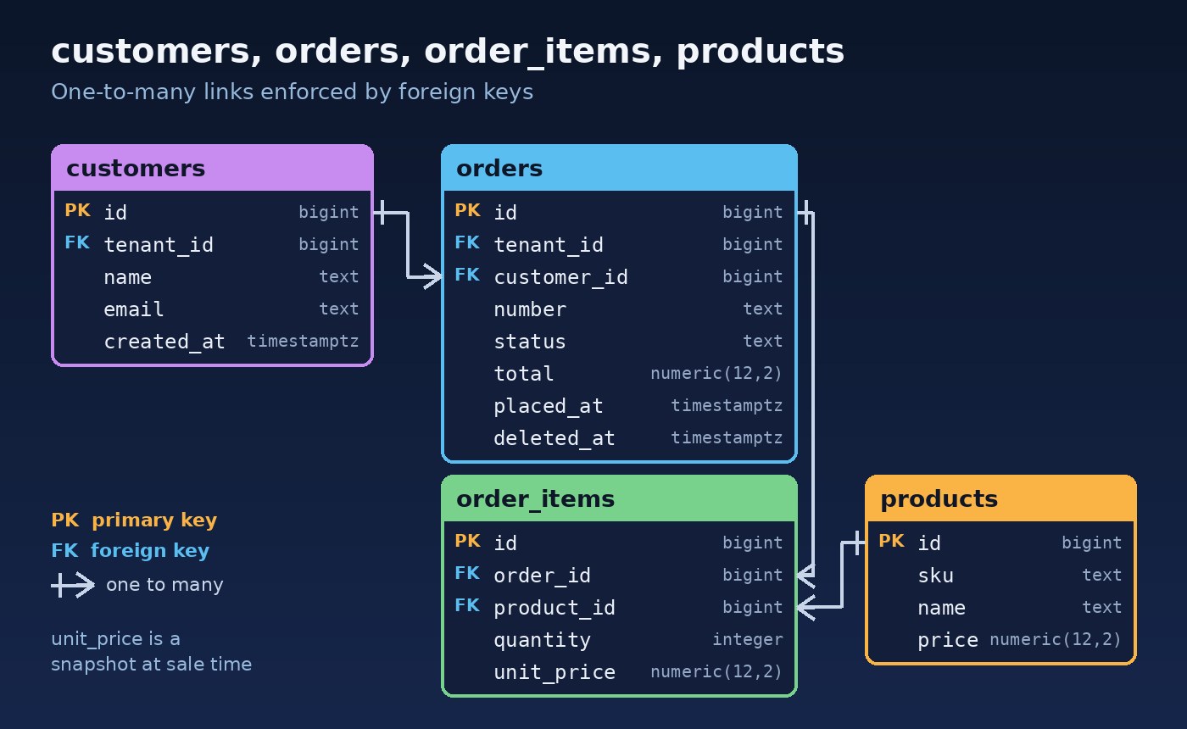The height and width of the screenshot is (729, 1187).
Task: Click the products table header
Action: coord(1000,498)
